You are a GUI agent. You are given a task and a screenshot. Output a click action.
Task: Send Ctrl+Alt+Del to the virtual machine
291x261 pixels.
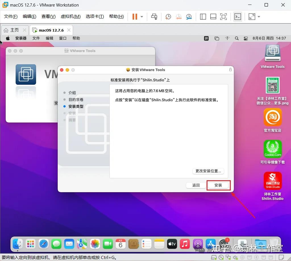[x=154, y=16]
